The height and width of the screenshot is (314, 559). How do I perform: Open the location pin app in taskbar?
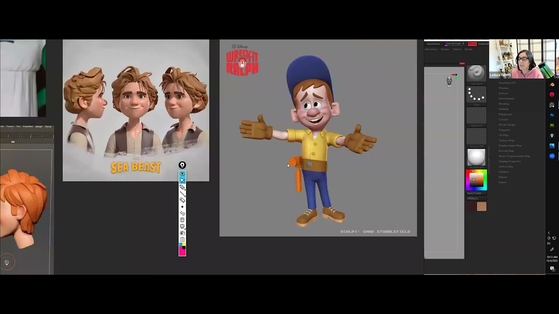coord(552,136)
